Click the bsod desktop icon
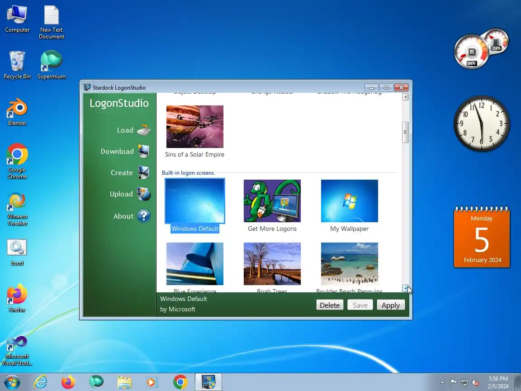 (x=17, y=252)
